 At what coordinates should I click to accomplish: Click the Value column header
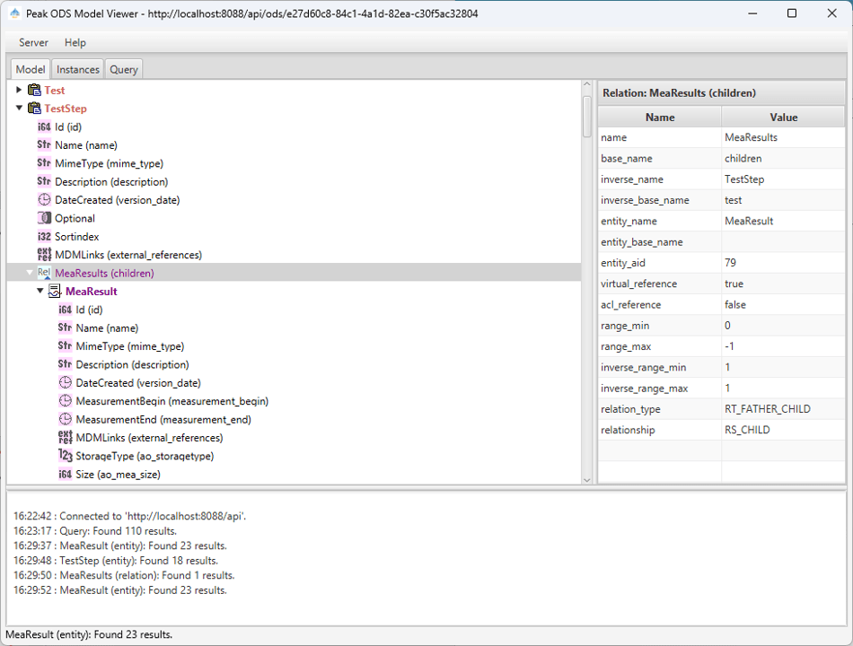pyautogui.click(x=783, y=117)
